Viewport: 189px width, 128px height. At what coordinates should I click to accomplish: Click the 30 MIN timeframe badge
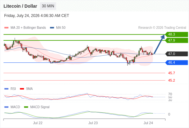tap(48, 6)
